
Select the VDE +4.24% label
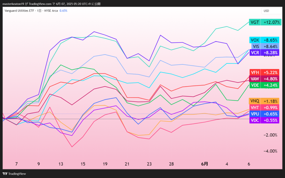coord(264,85)
